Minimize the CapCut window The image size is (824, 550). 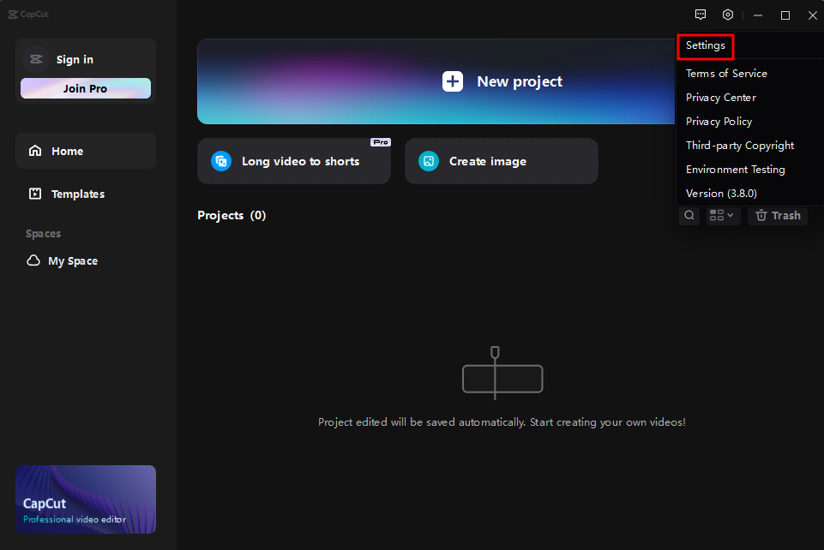(x=758, y=15)
